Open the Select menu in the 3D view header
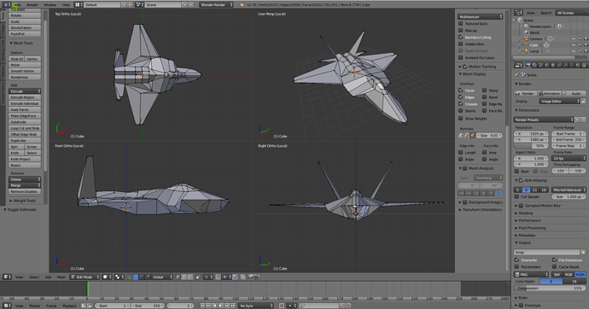Image resolution: width=589 pixels, height=309 pixels. [x=34, y=277]
